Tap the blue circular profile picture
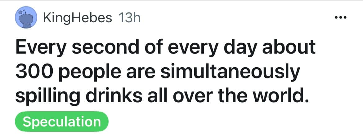Image resolution: width=363 pixels, height=137 pixels. click(x=26, y=18)
